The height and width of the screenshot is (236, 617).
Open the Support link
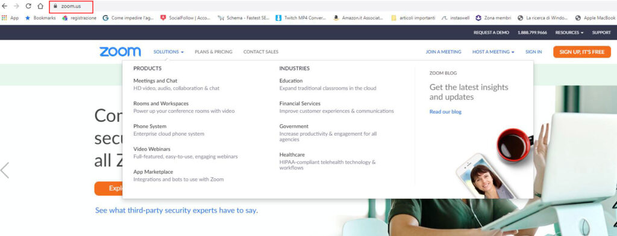pyautogui.click(x=601, y=32)
